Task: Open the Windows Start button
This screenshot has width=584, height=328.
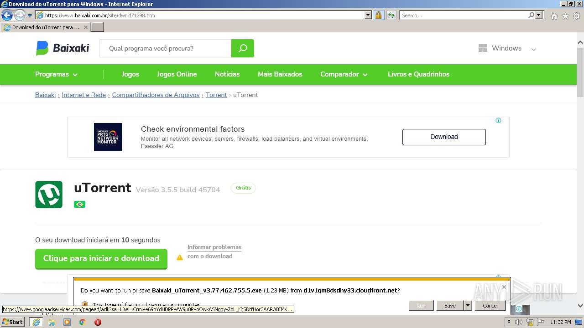Action: (12, 322)
